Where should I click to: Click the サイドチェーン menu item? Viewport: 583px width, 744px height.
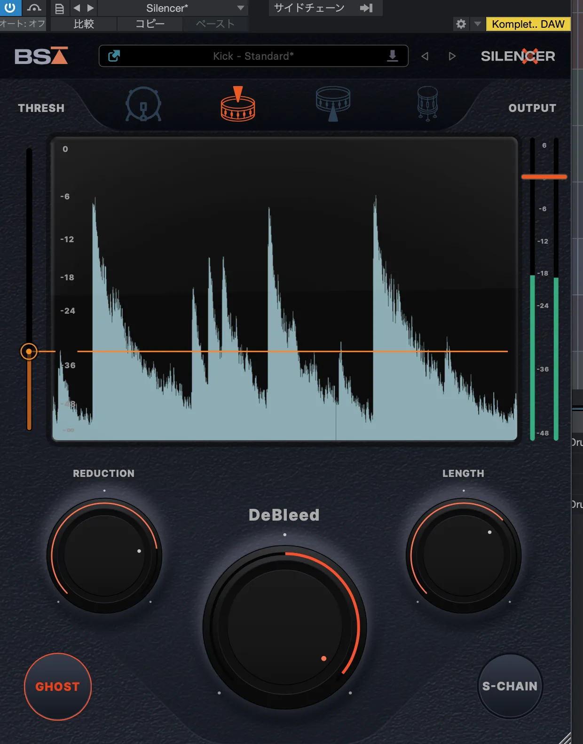[309, 8]
